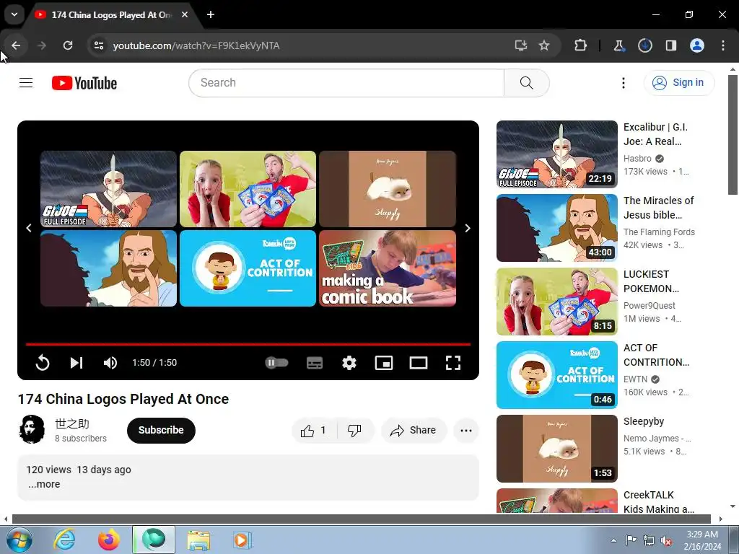This screenshot has width=739, height=554.
Task: Open the downloads toolbar icon
Action: pos(644,45)
